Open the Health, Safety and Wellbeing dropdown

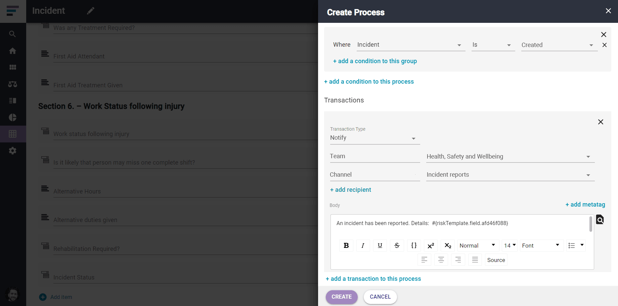[510, 157]
